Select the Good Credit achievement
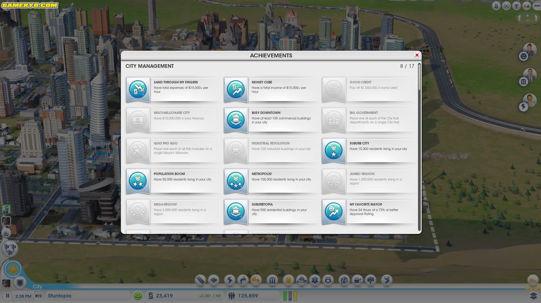Viewport: 541px width, 303px height. point(369,90)
